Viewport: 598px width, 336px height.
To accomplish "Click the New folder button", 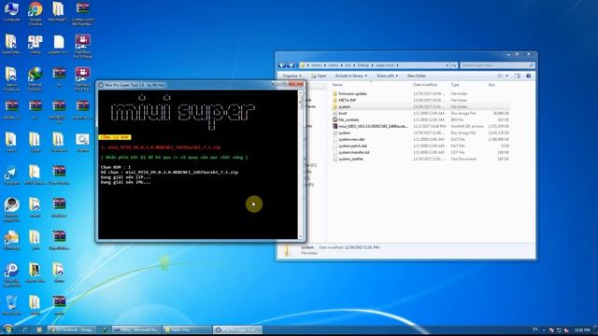I will 417,76.
